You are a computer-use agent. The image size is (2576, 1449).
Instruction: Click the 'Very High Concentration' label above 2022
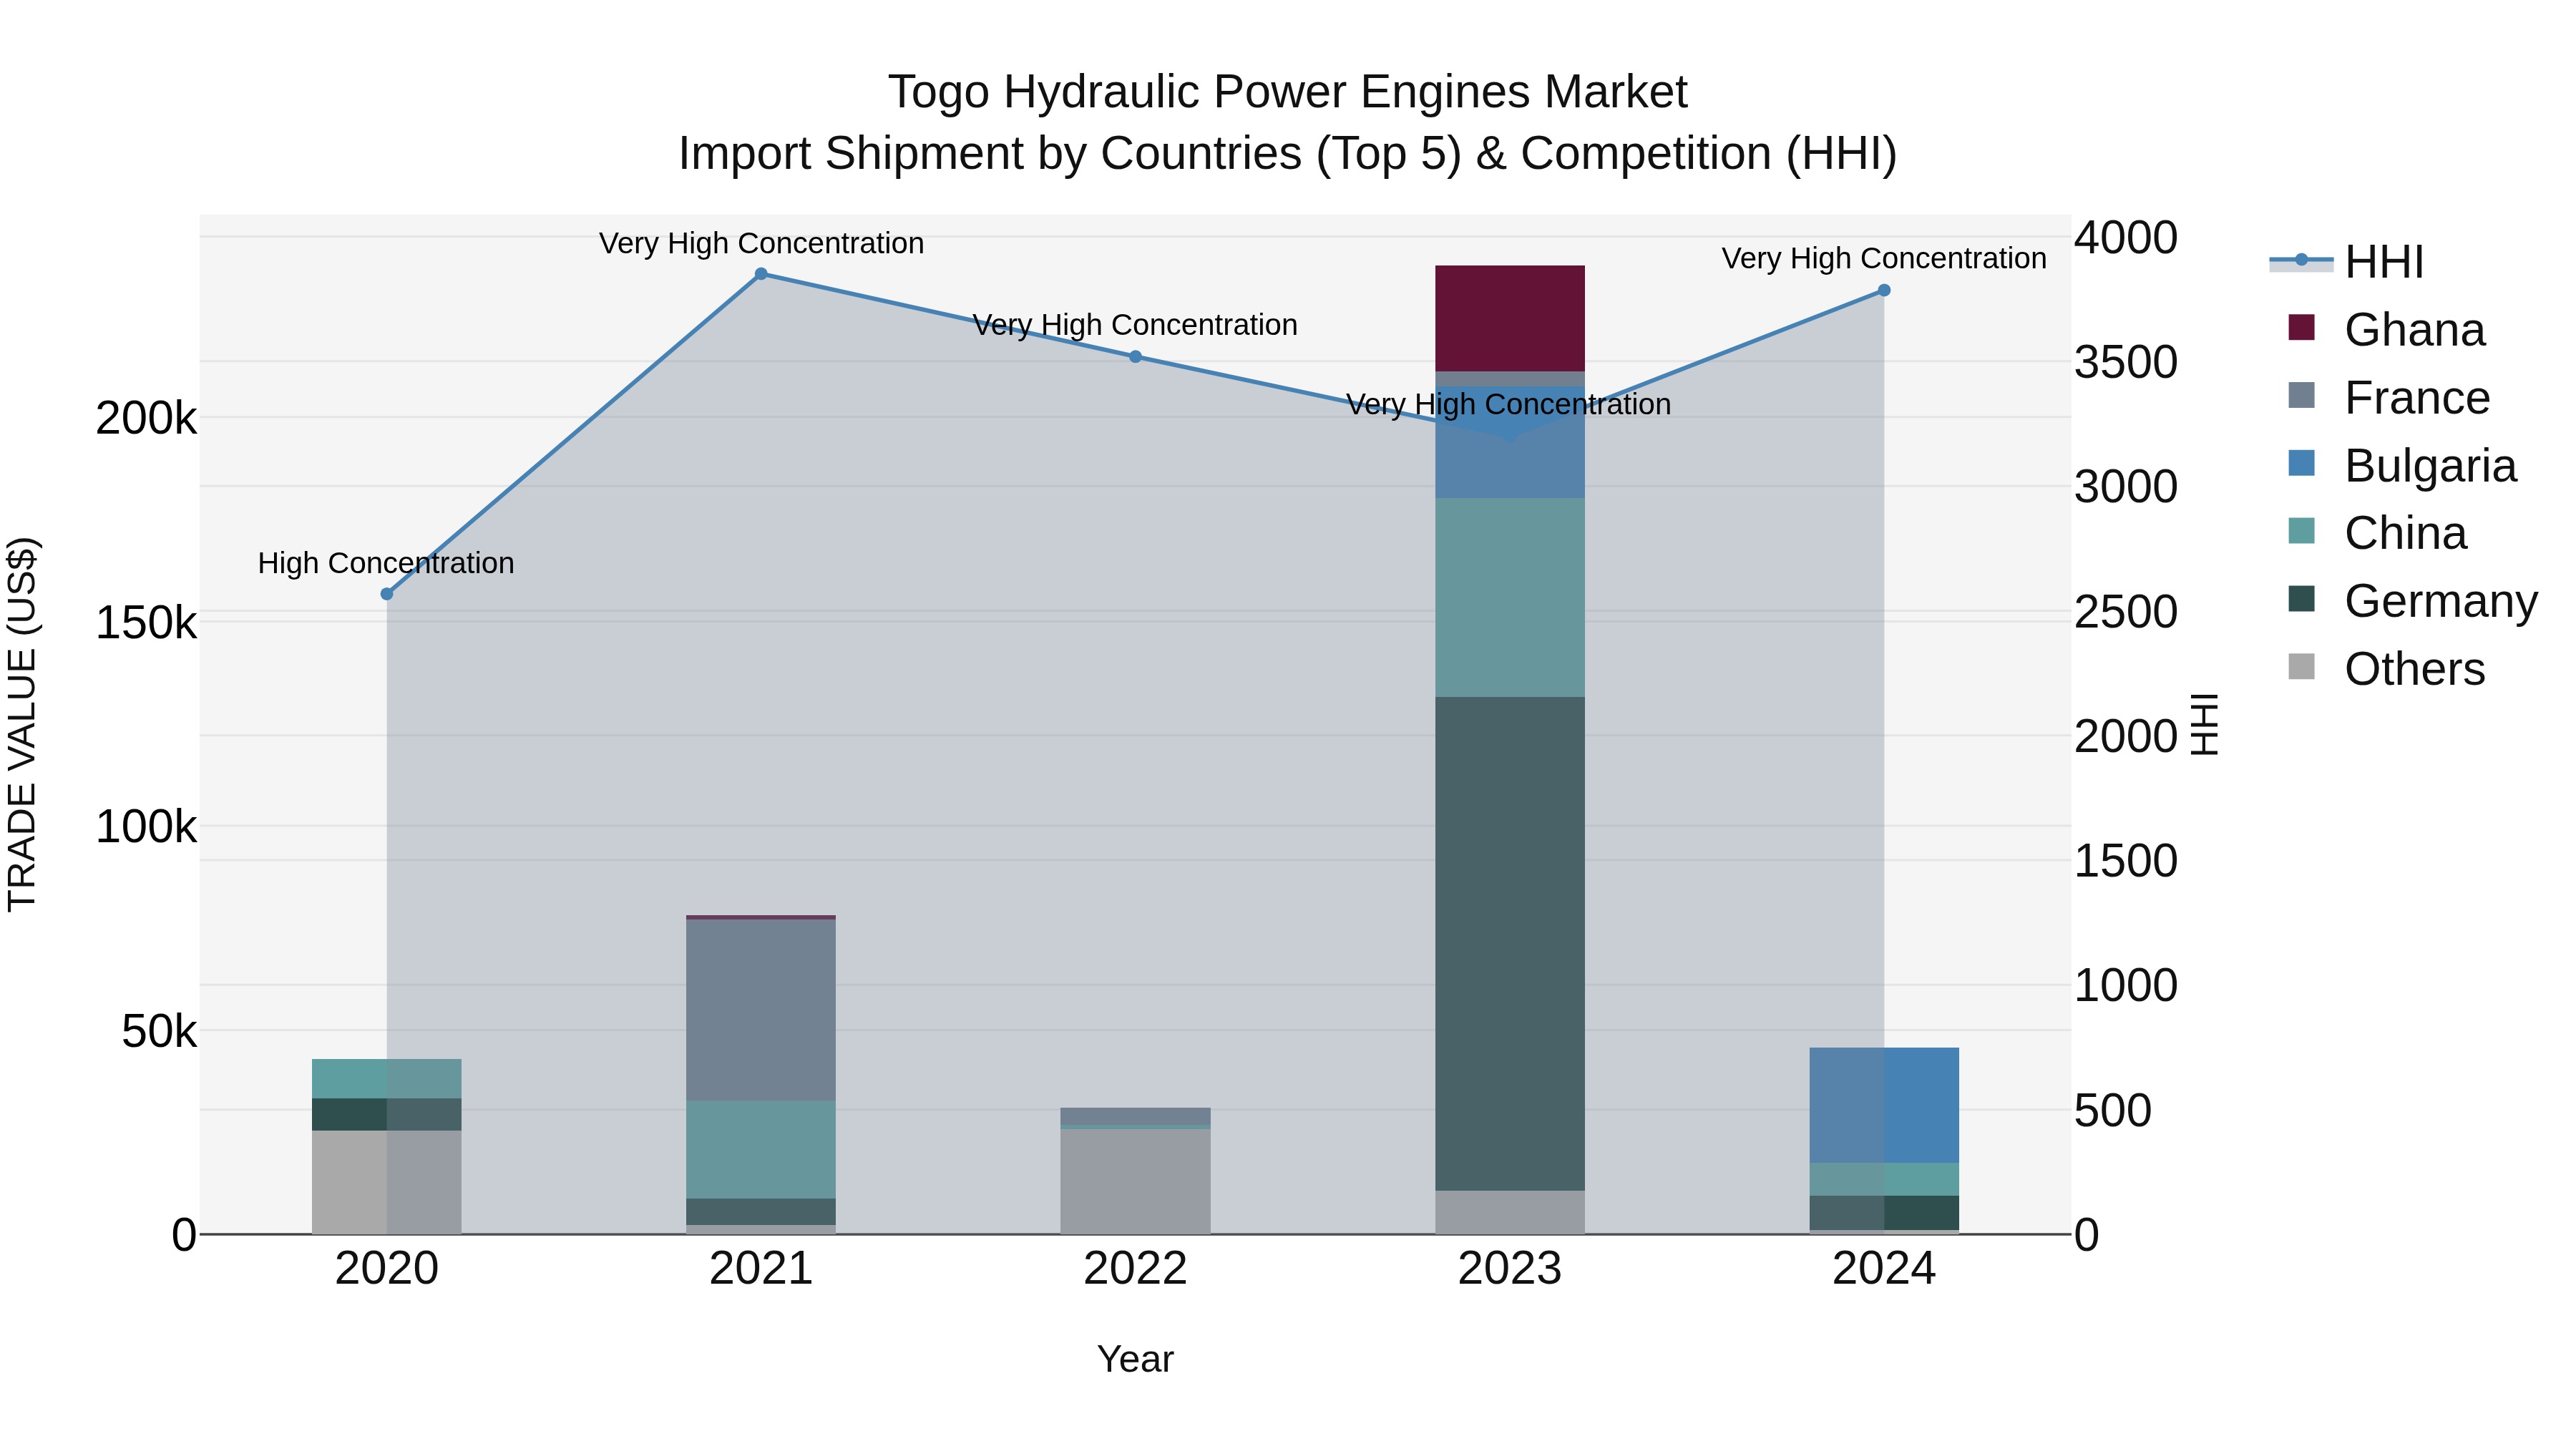tap(1135, 326)
